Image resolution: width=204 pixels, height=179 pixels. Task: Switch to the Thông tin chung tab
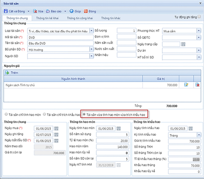click(x=17, y=18)
